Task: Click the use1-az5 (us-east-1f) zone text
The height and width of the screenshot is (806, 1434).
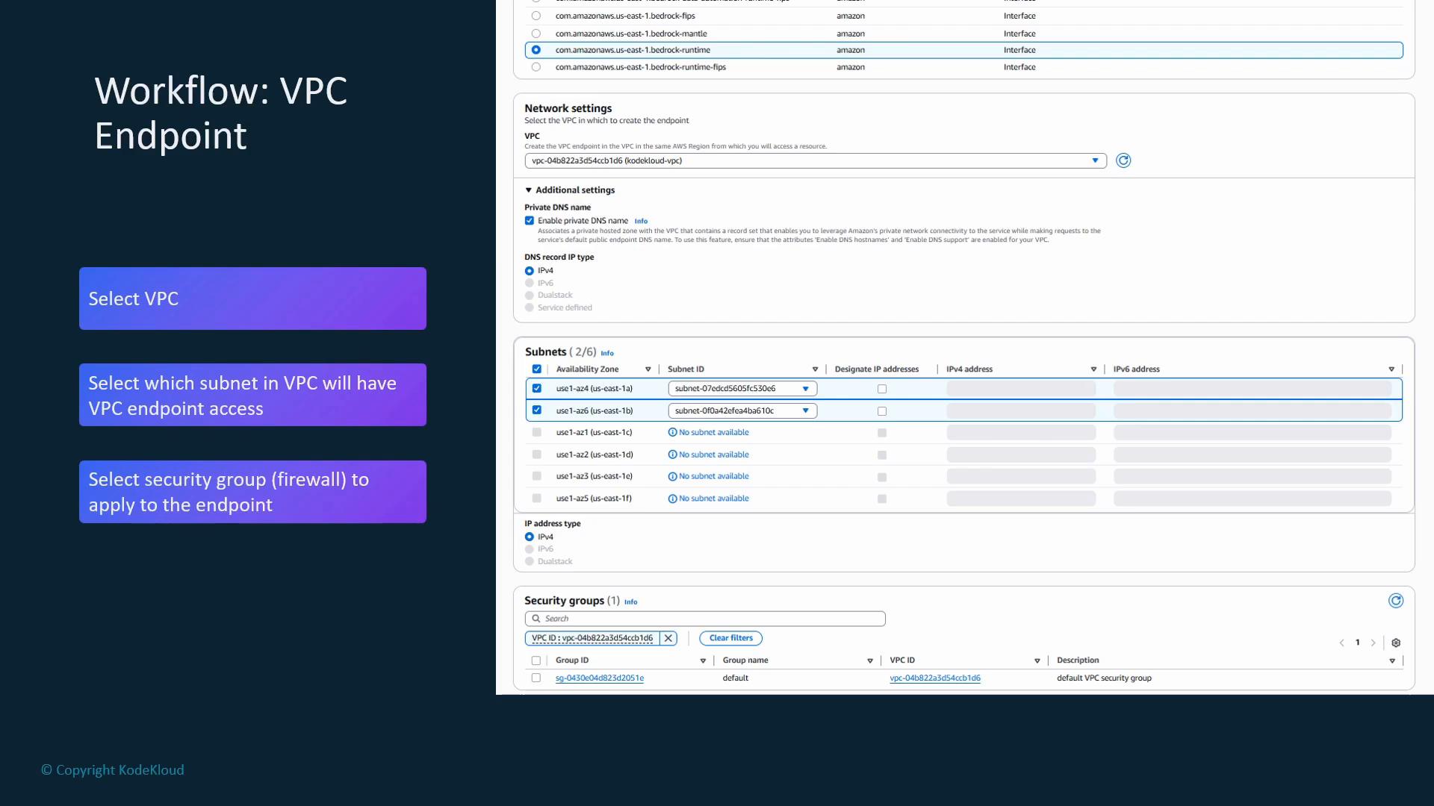Action: click(x=594, y=499)
